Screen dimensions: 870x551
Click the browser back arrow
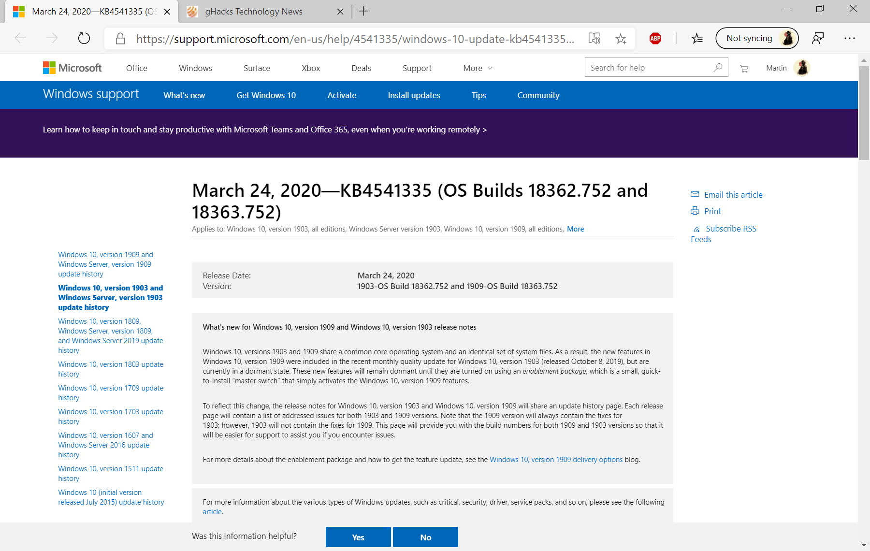point(20,38)
